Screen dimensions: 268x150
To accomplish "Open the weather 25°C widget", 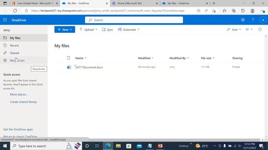I will tap(202, 146).
